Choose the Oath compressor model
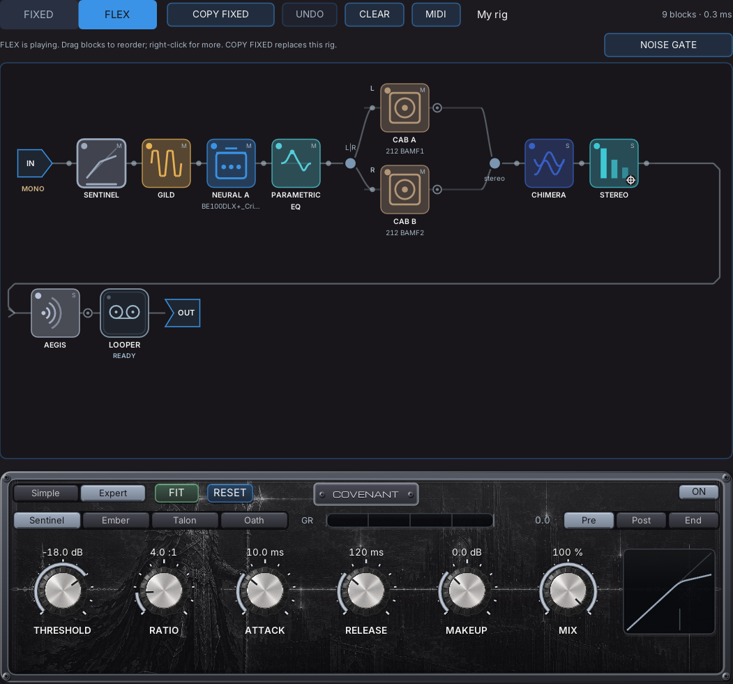This screenshot has width=733, height=684. 254,520
